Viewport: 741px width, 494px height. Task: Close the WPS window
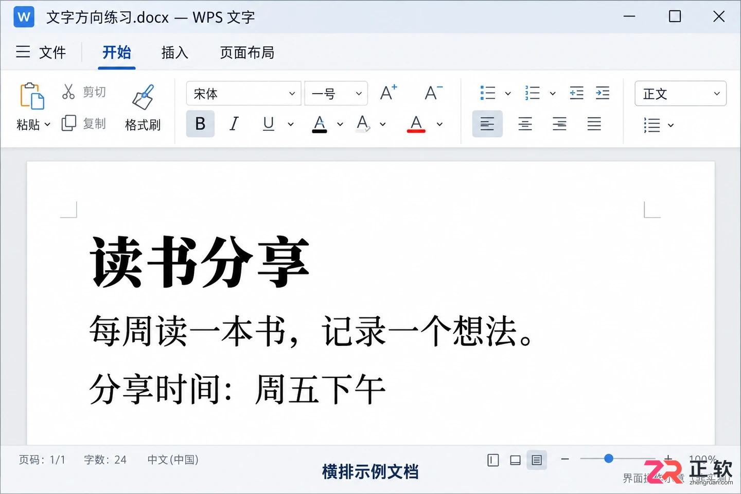click(719, 16)
